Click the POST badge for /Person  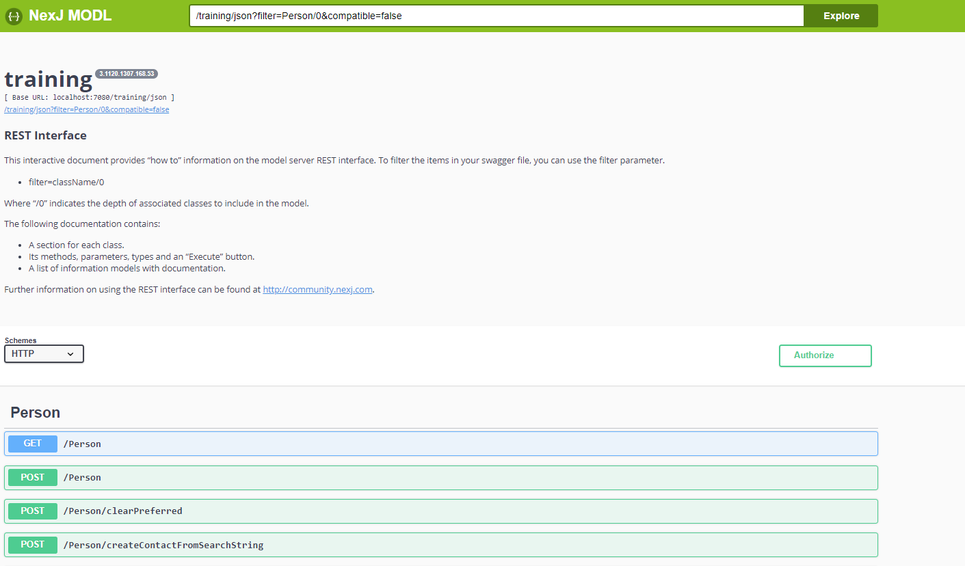[x=33, y=477]
